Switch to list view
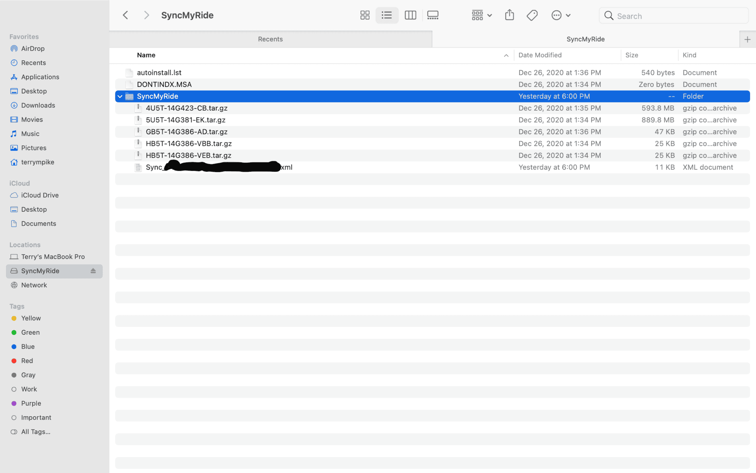Screen dimensions: 756x473 [387, 15]
